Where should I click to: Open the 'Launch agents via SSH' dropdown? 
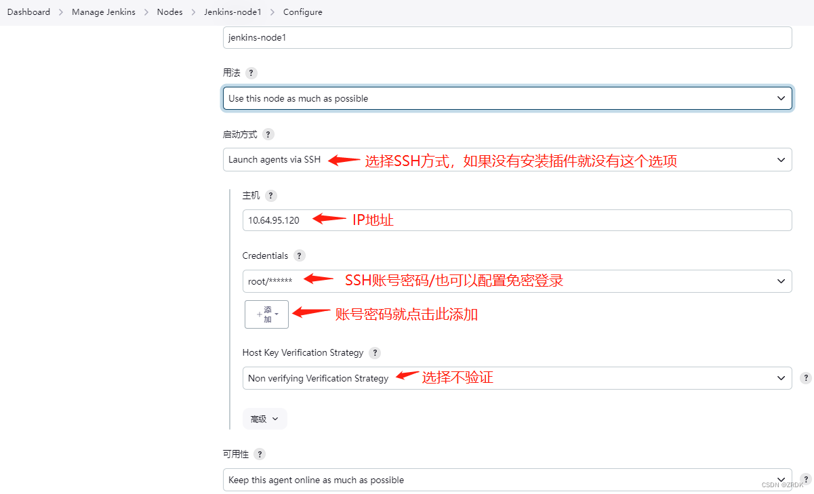[507, 160]
